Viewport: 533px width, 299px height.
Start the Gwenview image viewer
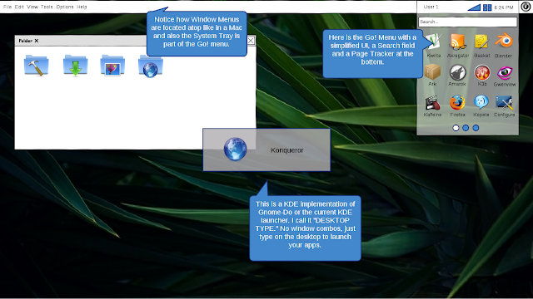pyautogui.click(x=505, y=72)
